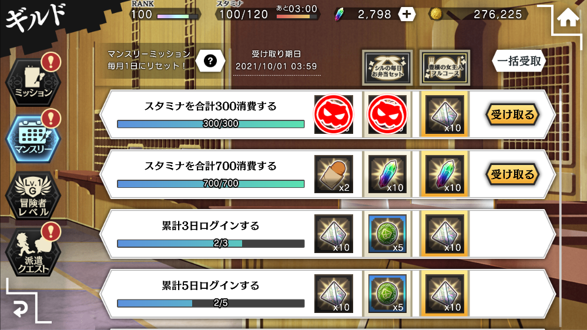Tap the green coin x5 reward in 3-day login row
This screenshot has height=330, width=587.
(x=387, y=234)
